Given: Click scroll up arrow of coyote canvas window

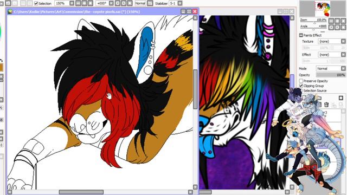Looking at the screenshot, I should point(195,18).
